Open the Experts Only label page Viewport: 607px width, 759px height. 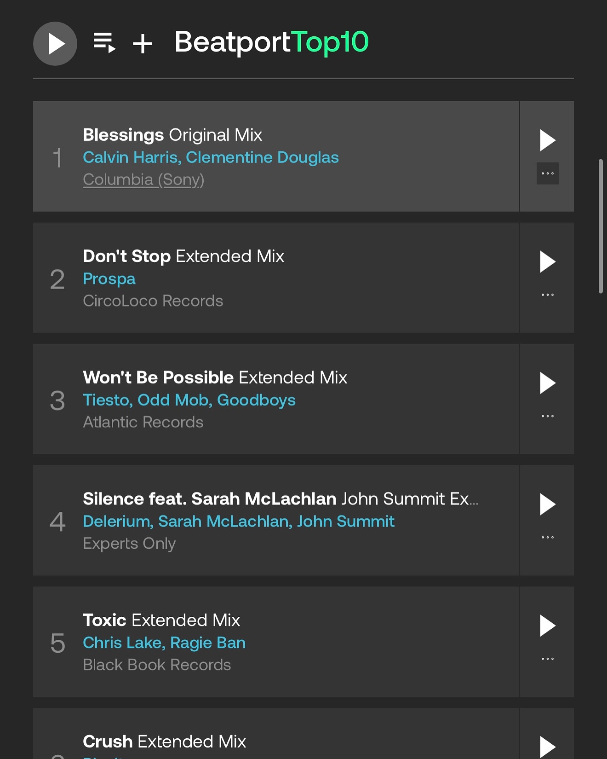[x=129, y=544]
